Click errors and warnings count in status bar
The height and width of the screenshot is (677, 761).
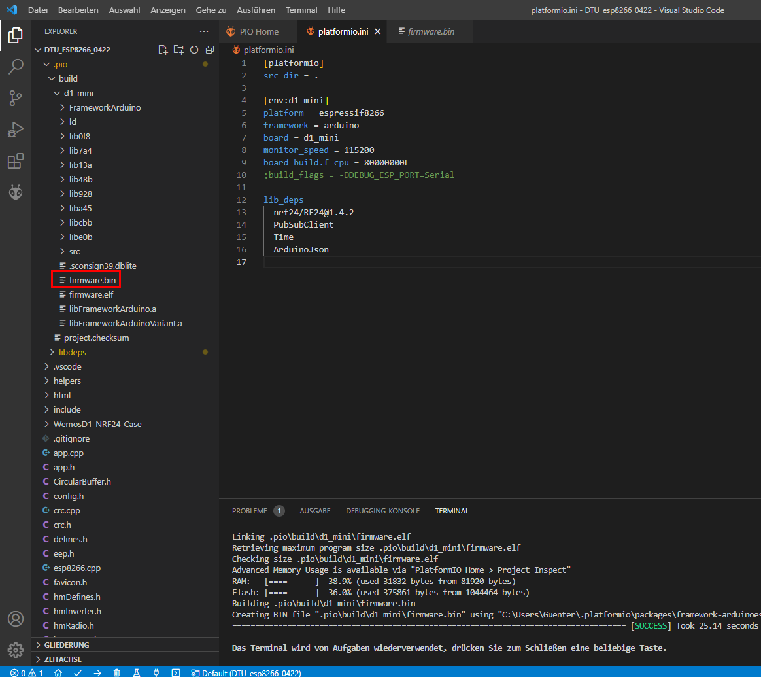pos(27,672)
